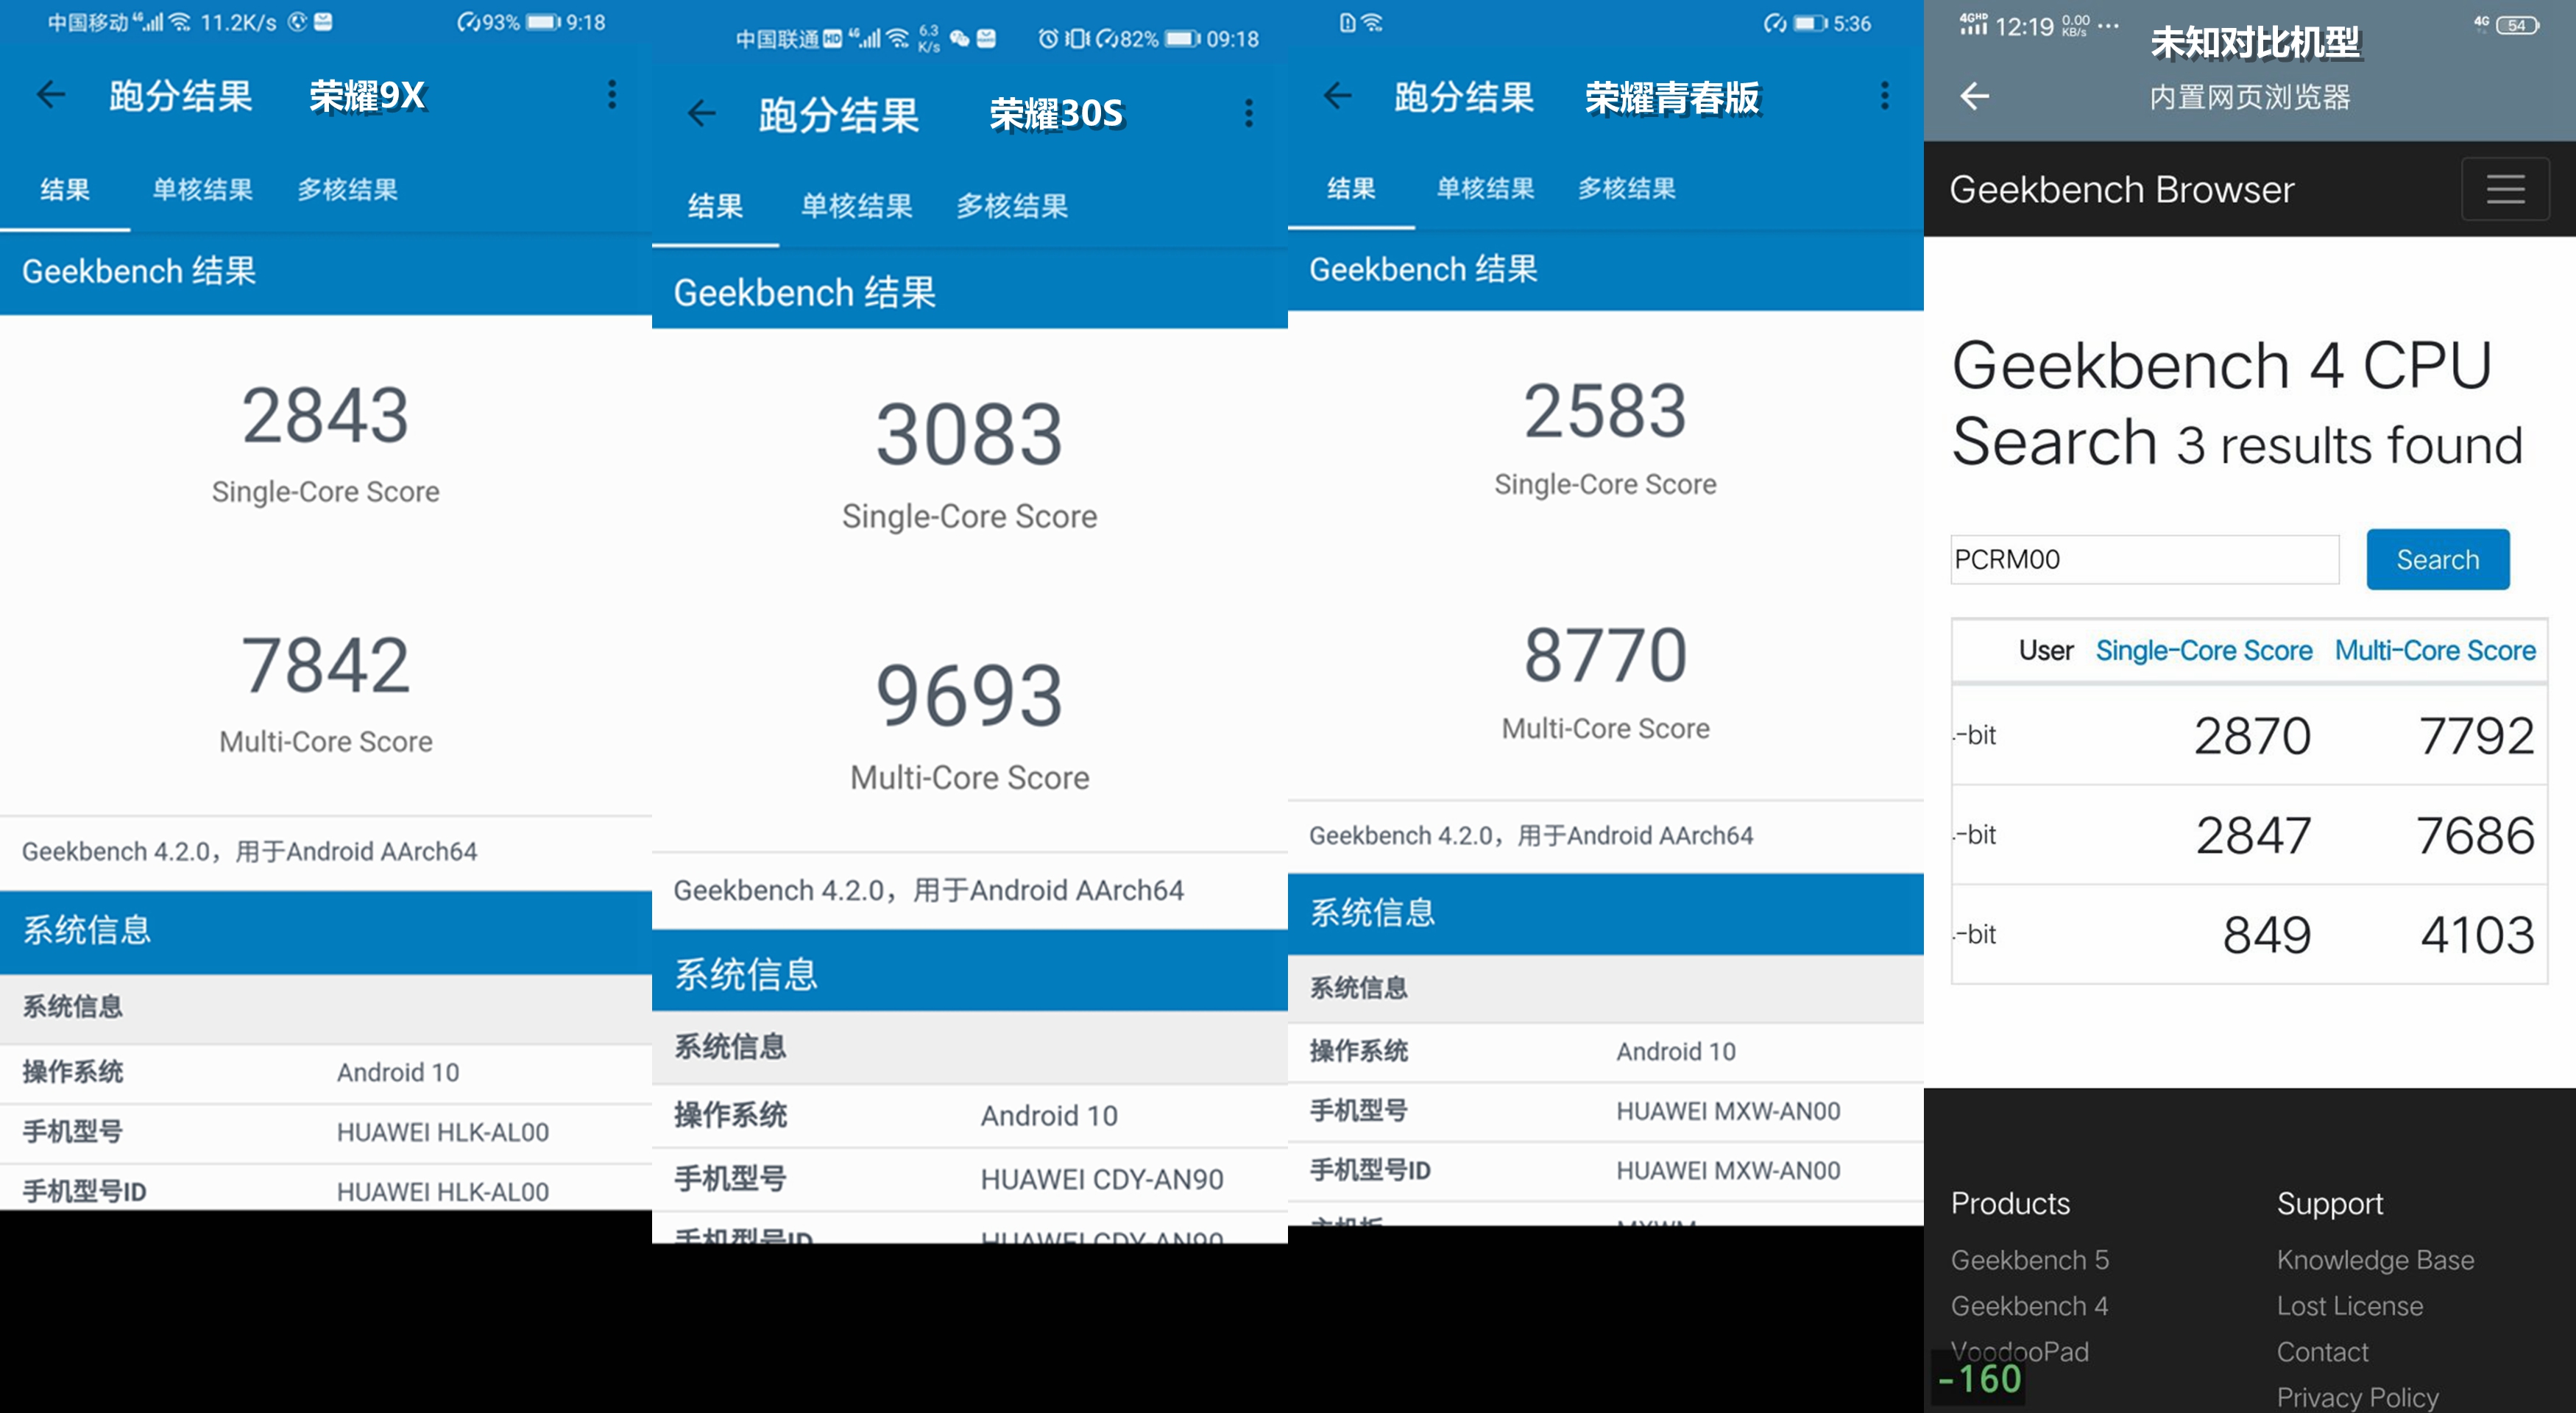
Task: Switch to the 多核结果 tab on 荣耀30S
Action: coord(1011,205)
